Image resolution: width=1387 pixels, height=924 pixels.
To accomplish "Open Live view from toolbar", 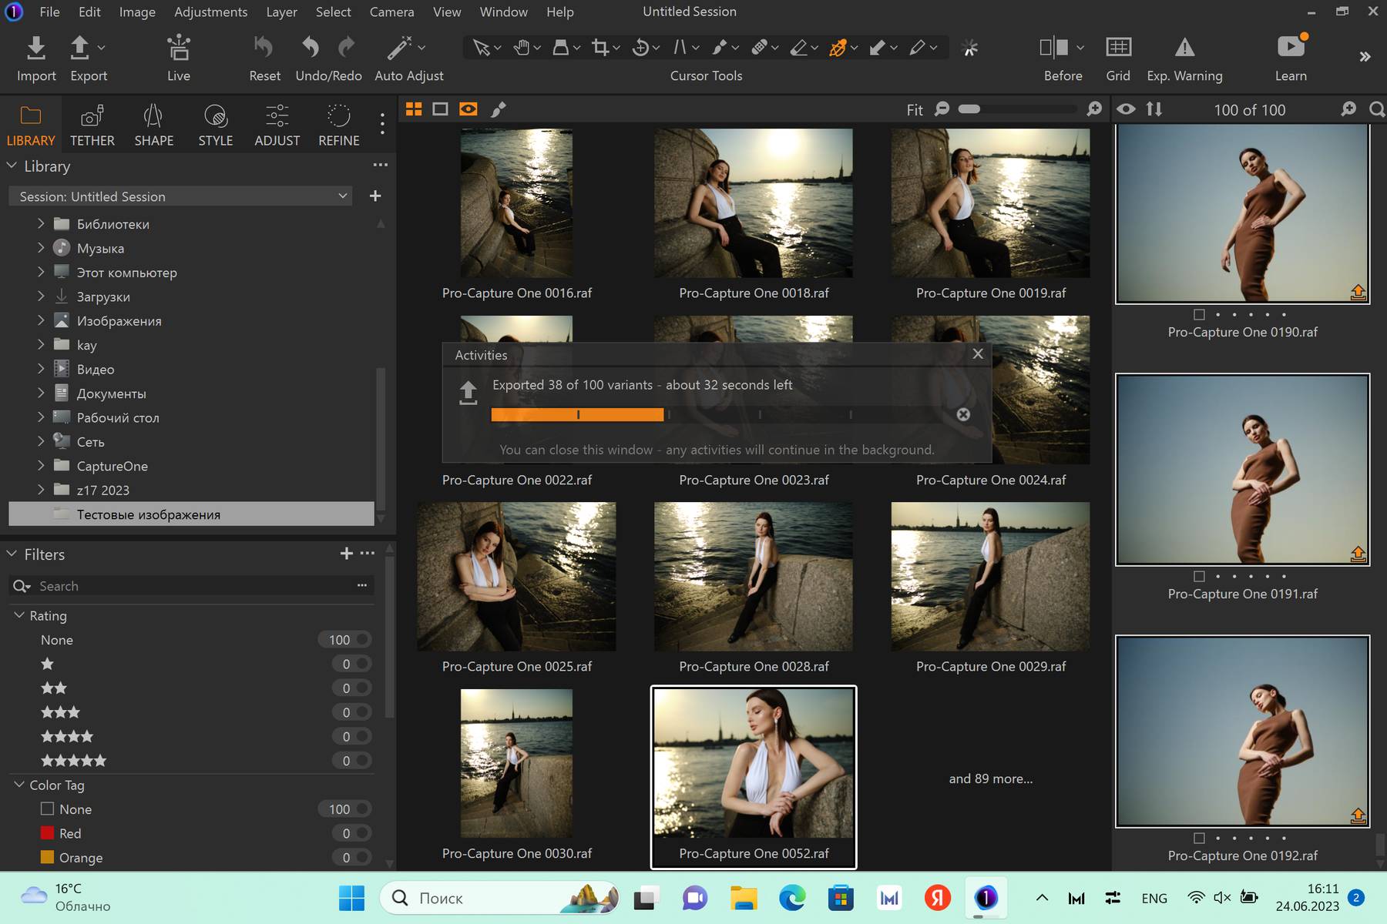I will (x=178, y=49).
